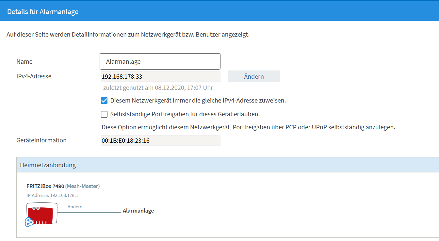Click the zuletzt genutzt timestamp text
This screenshot has width=439, height=241.
point(158,88)
